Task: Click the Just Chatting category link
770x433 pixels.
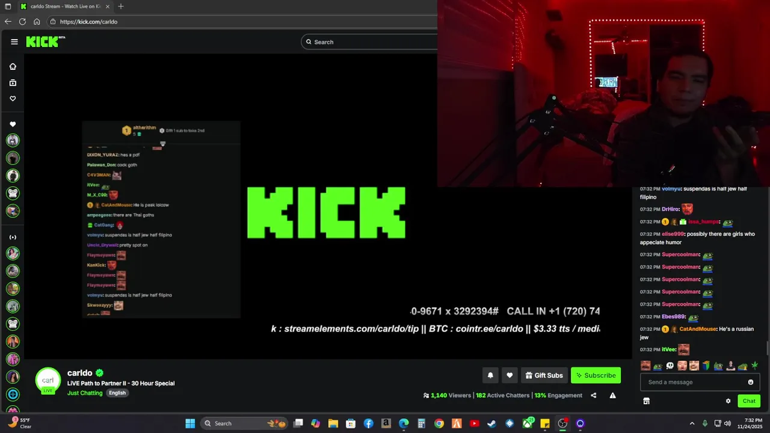Action: pos(85,393)
